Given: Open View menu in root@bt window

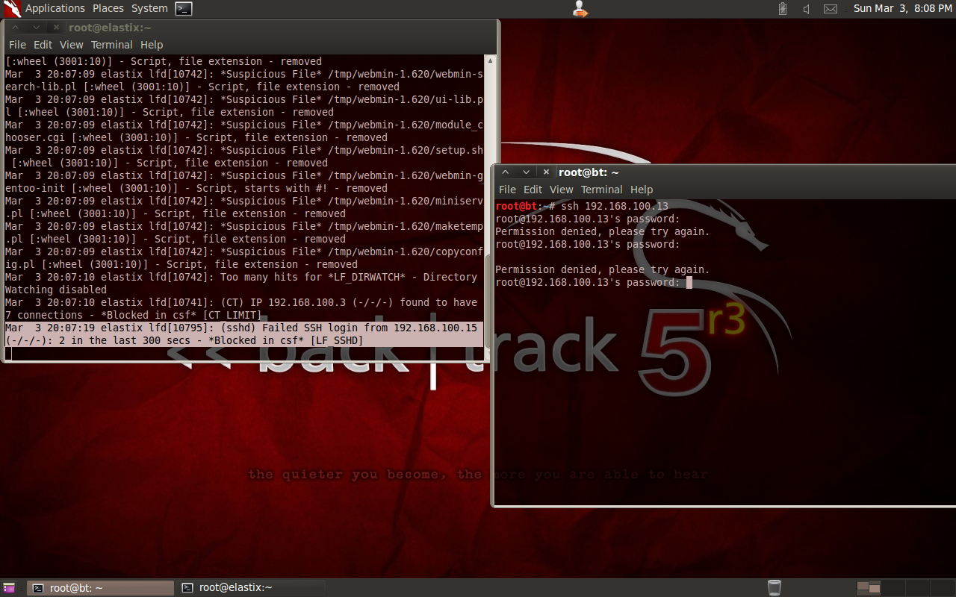Looking at the screenshot, I should point(562,190).
